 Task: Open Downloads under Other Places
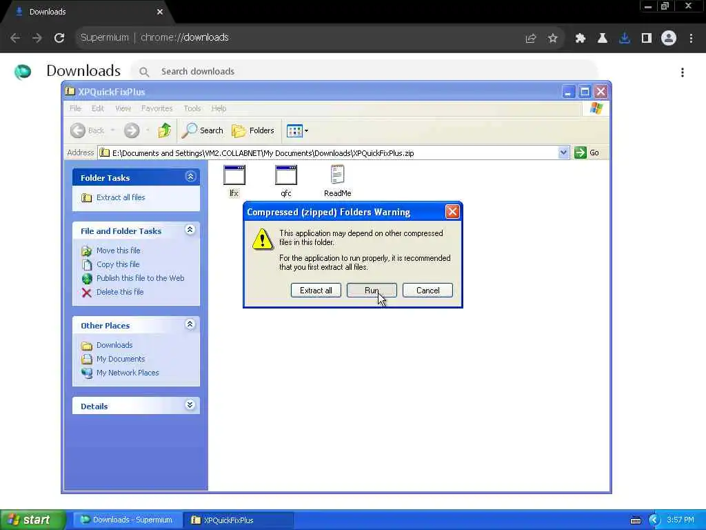coord(114,345)
